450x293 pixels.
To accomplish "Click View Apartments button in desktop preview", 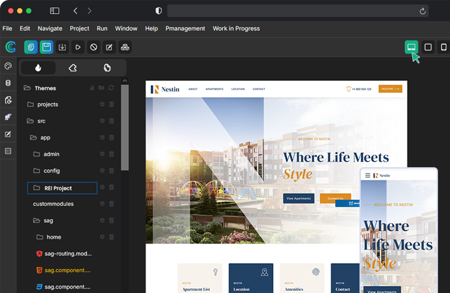I will point(299,199).
